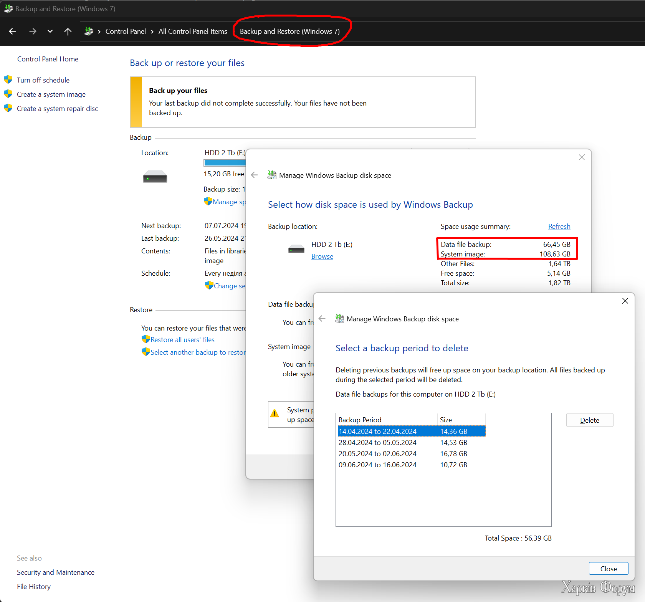Go back with the Explorer back arrow
This screenshot has width=645, height=602.
pyautogui.click(x=12, y=31)
